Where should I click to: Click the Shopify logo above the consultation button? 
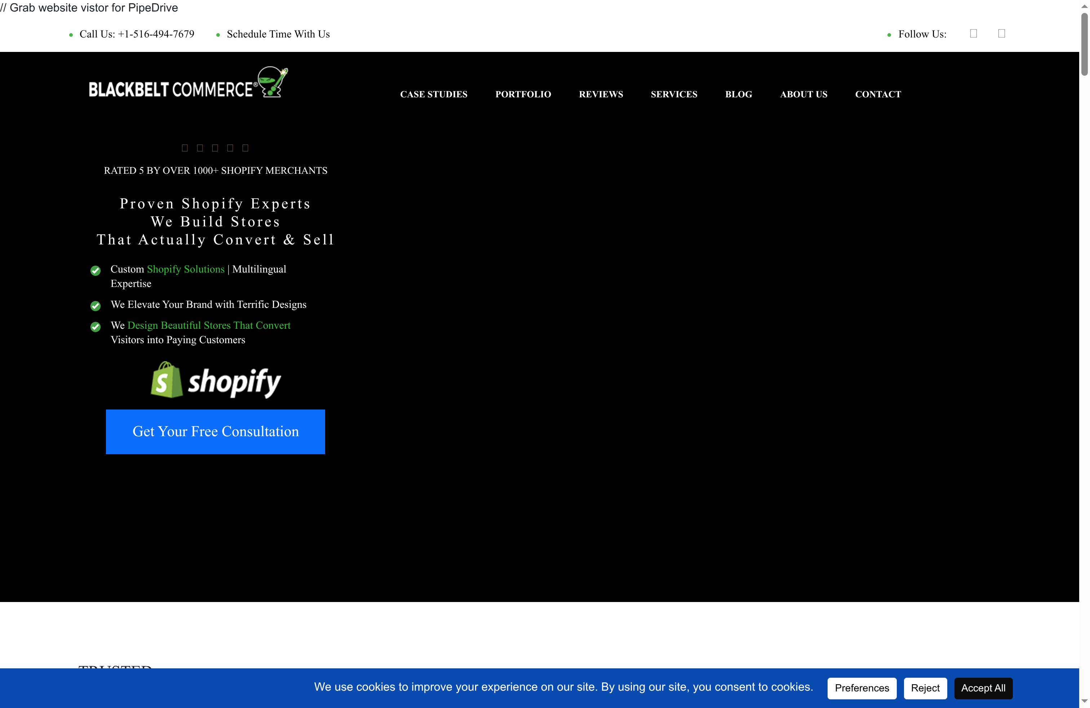click(215, 380)
